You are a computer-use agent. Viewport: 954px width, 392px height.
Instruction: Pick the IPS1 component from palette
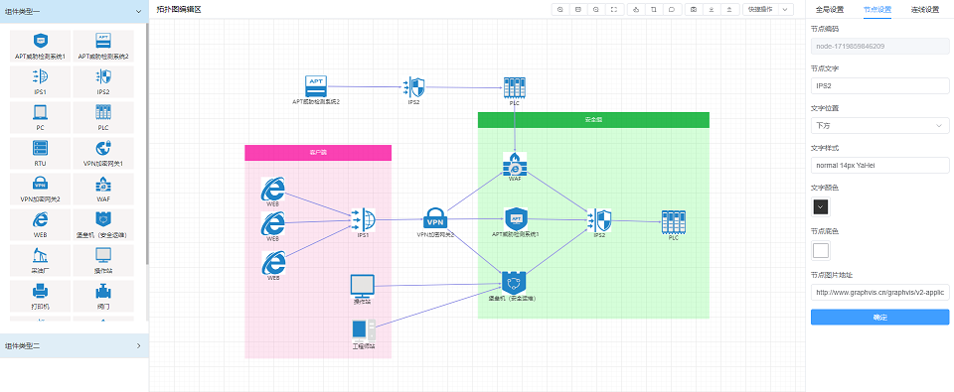click(x=40, y=82)
